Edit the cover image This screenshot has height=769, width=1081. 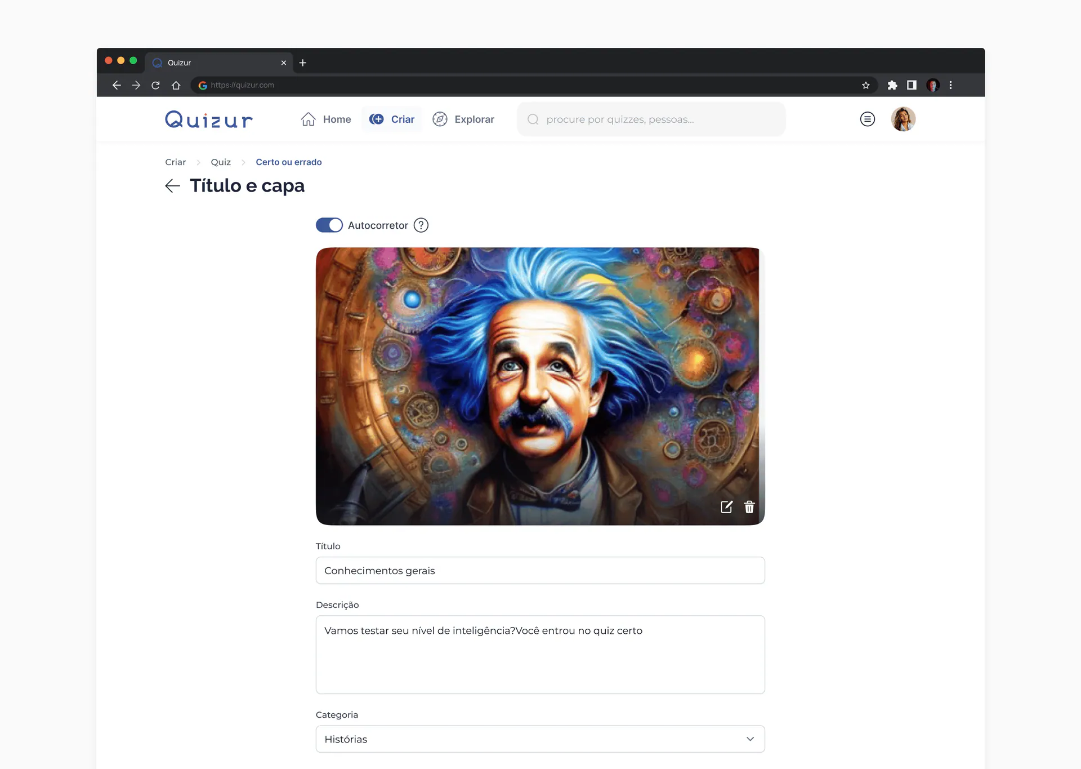pyautogui.click(x=726, y=507)
